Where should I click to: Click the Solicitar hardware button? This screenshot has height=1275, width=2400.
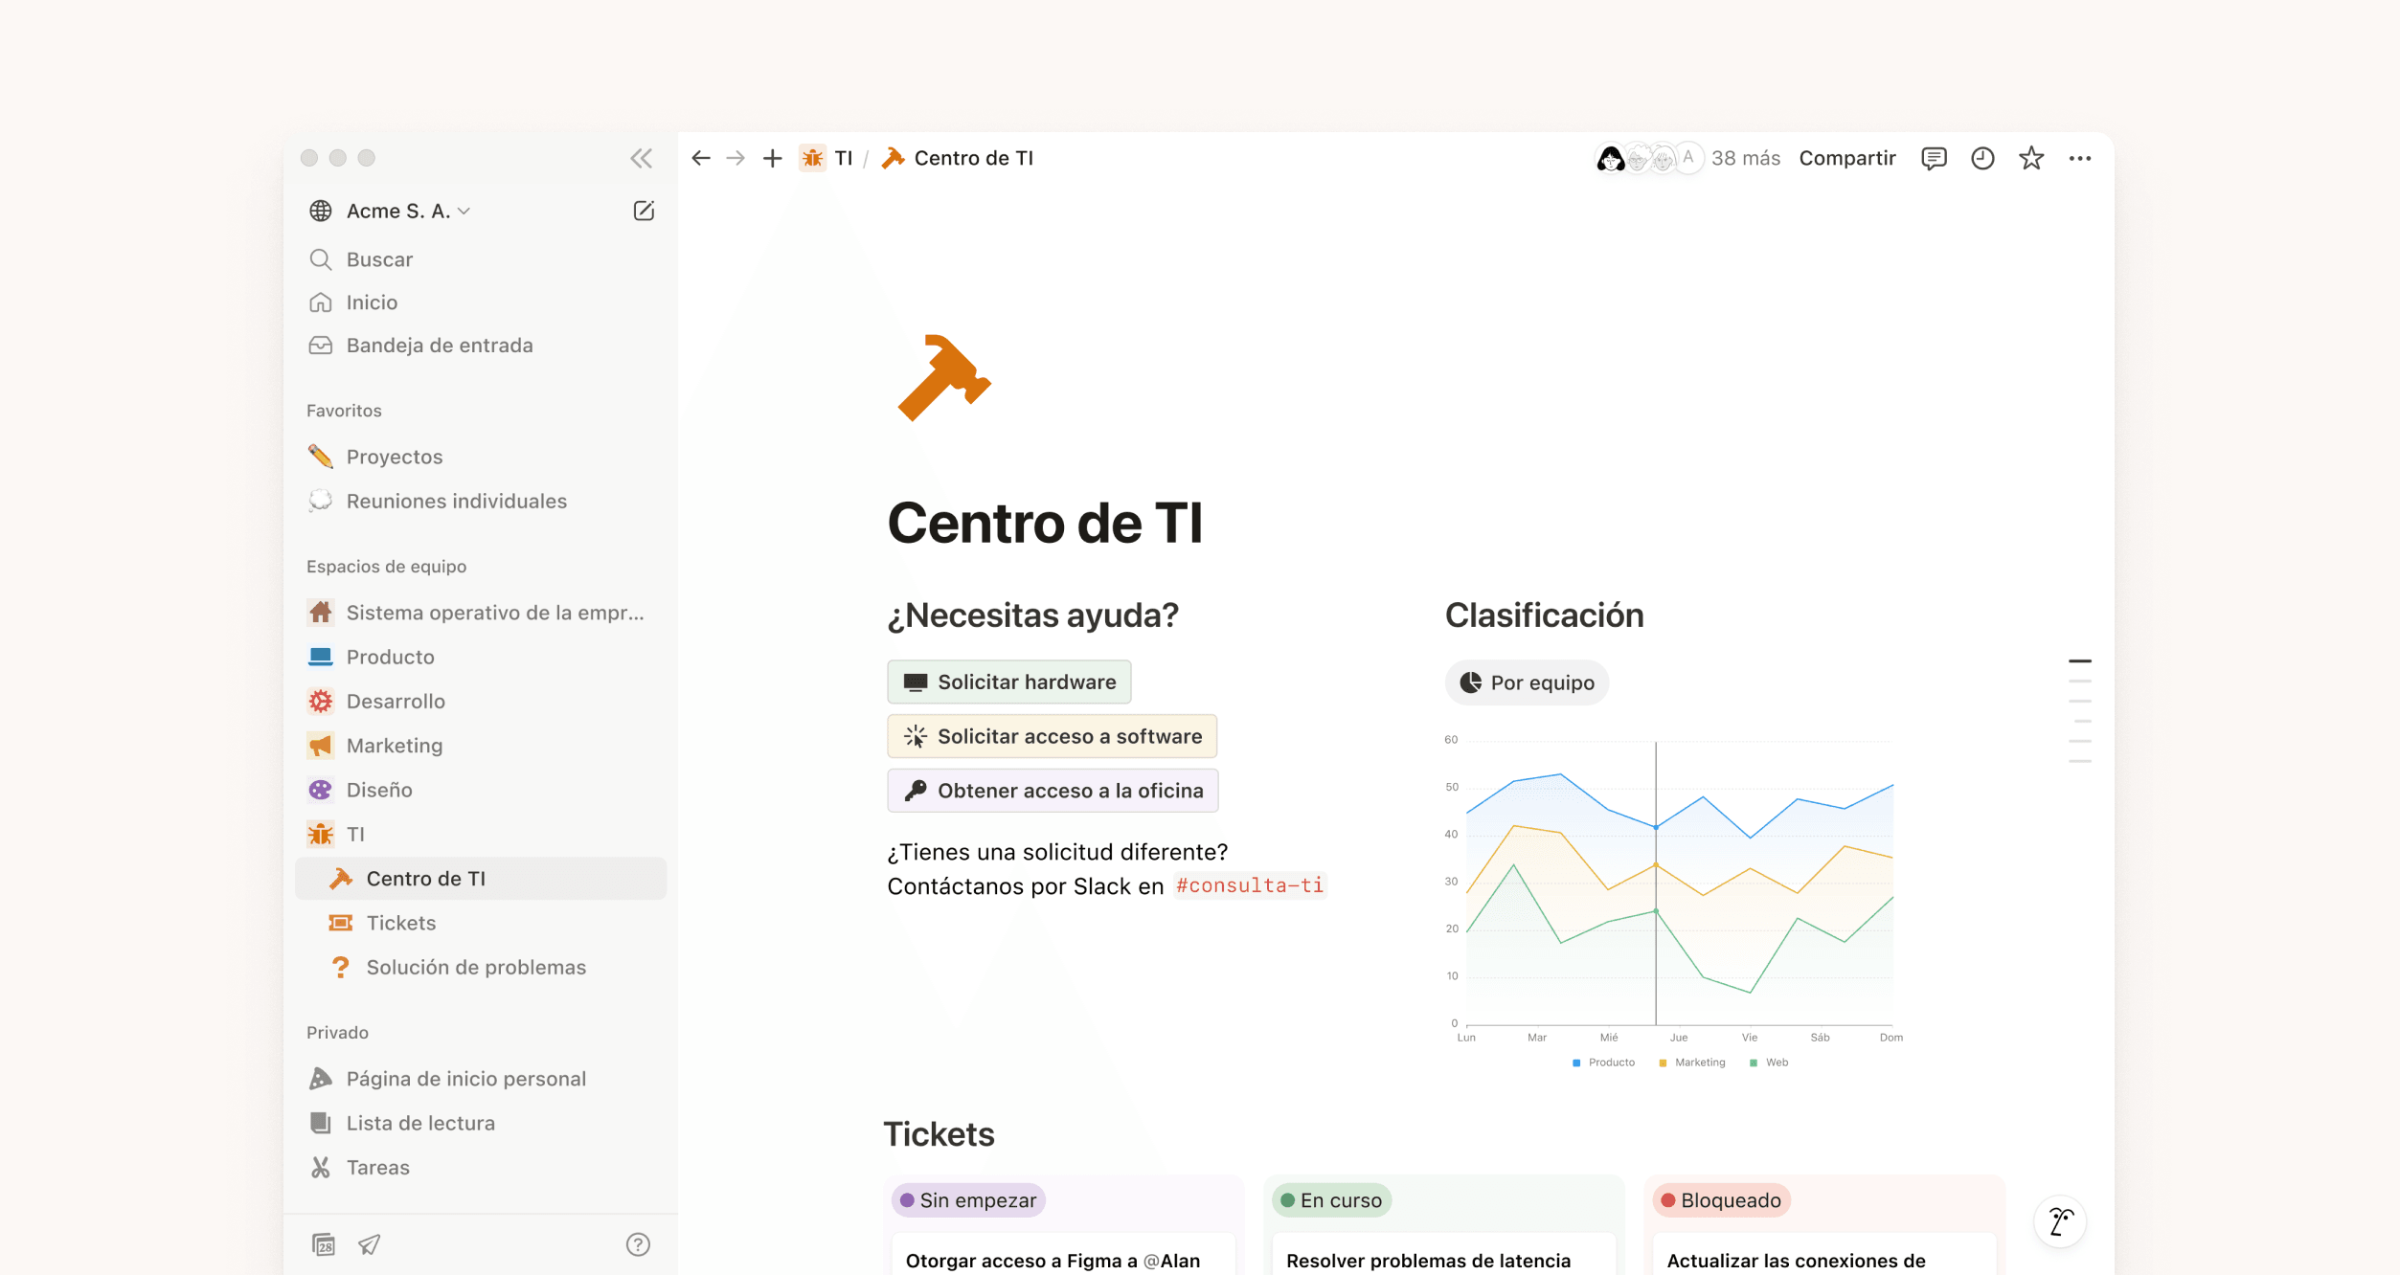tap(1008, 682)
